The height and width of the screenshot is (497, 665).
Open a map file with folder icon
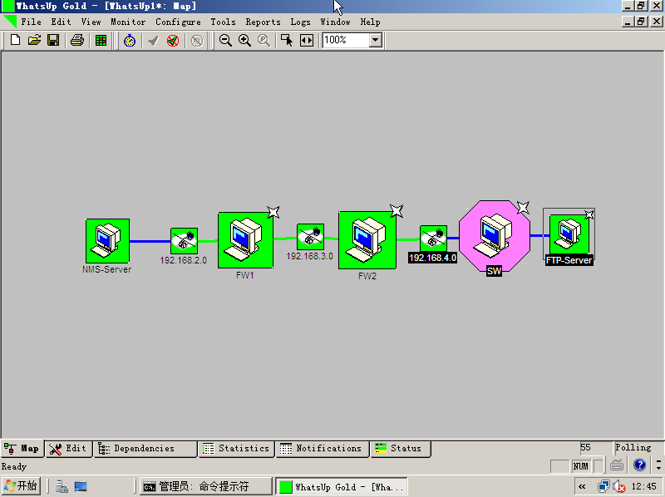point(34,40)
